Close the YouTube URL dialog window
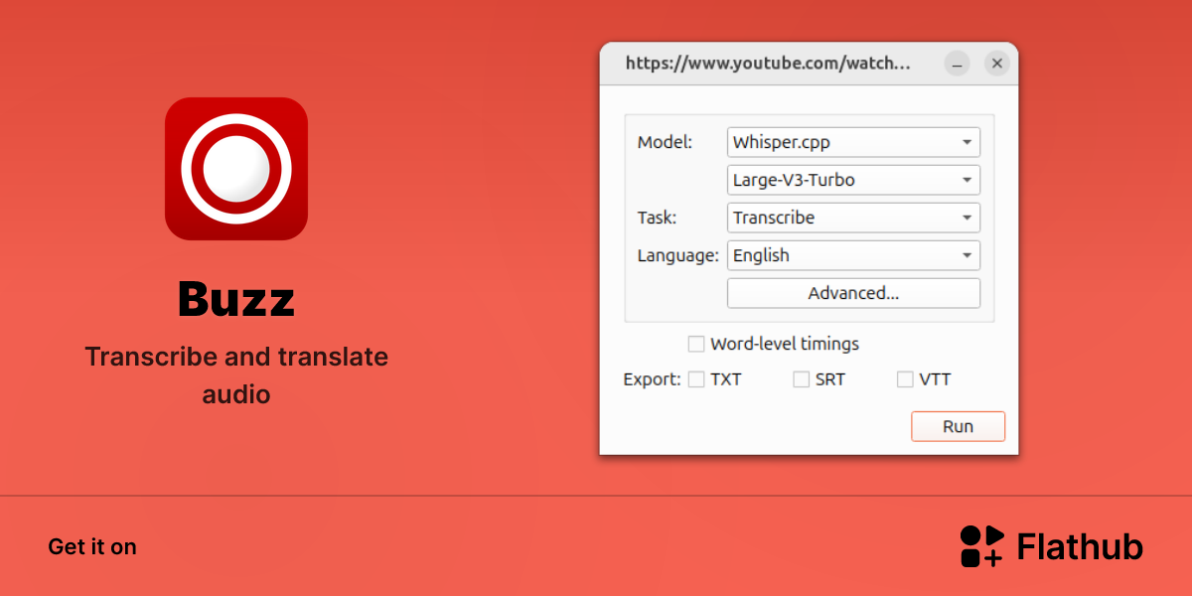Viewport: 1192px width, 596px height. [x=997, y=64]
